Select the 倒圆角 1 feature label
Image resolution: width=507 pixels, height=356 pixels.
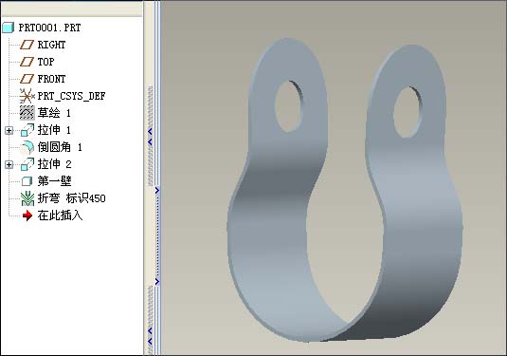[60, 147]
